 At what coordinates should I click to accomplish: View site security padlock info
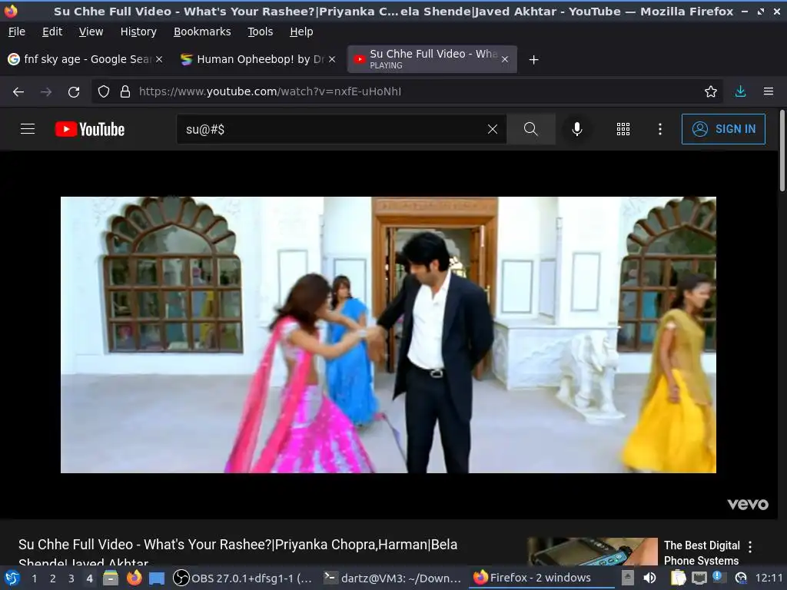point(125,91)
